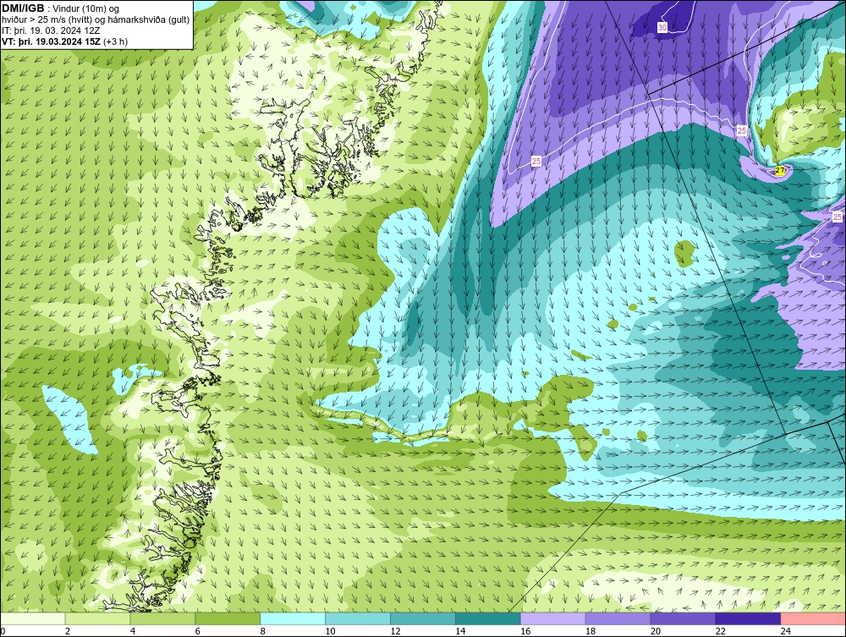Select the 2–4 m/s light green legend swatch
Screen dimensions: 846x637
pos(97,618)
